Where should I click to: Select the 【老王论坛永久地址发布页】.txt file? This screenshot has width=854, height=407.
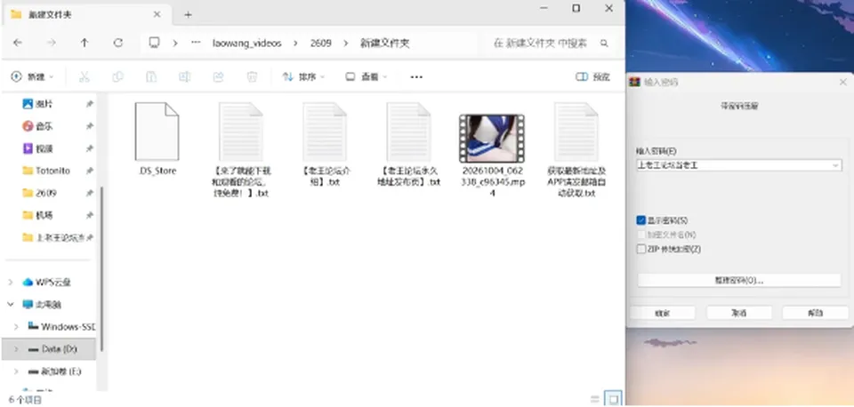(x=408, y=145)
